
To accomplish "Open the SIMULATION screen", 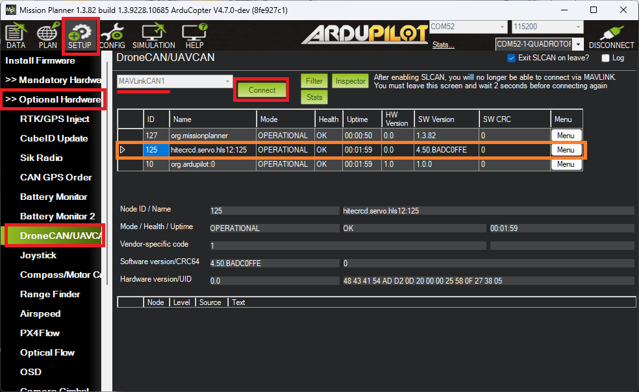I will [x=153, y=37].
